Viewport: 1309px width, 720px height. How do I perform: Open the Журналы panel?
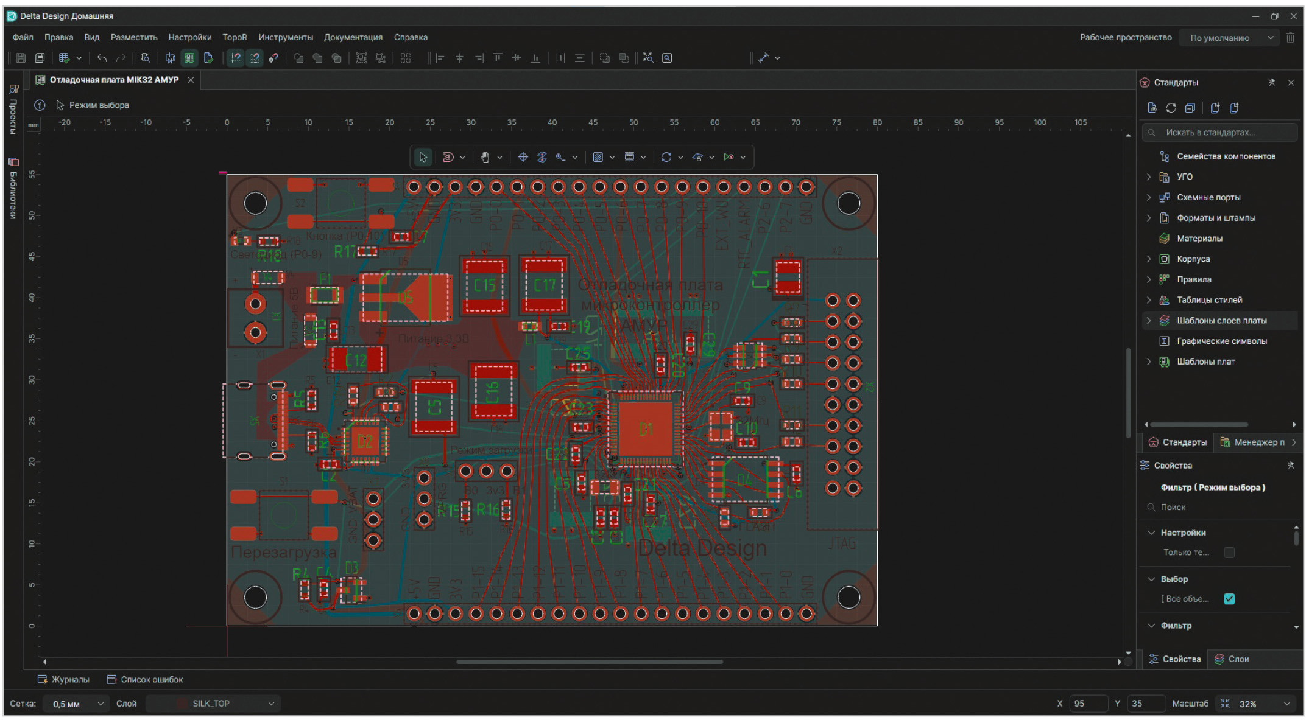pos(63,680)
